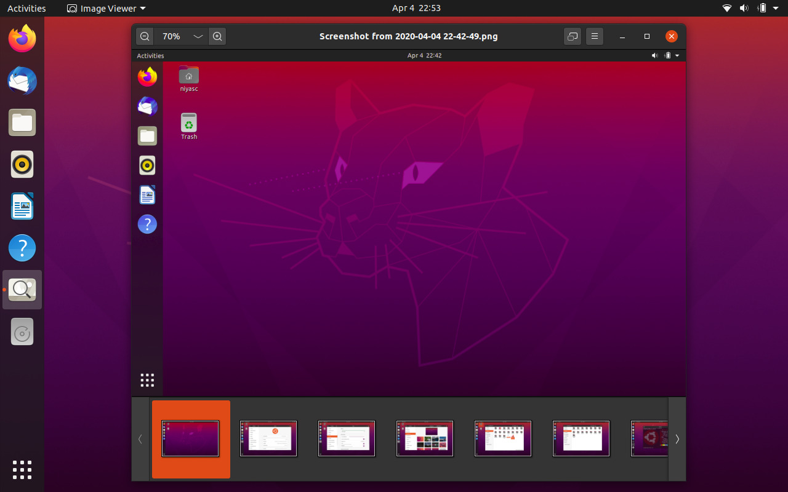Open the Help app from the dock
Screen dimensions: 788x492
(x=22, y=248)
